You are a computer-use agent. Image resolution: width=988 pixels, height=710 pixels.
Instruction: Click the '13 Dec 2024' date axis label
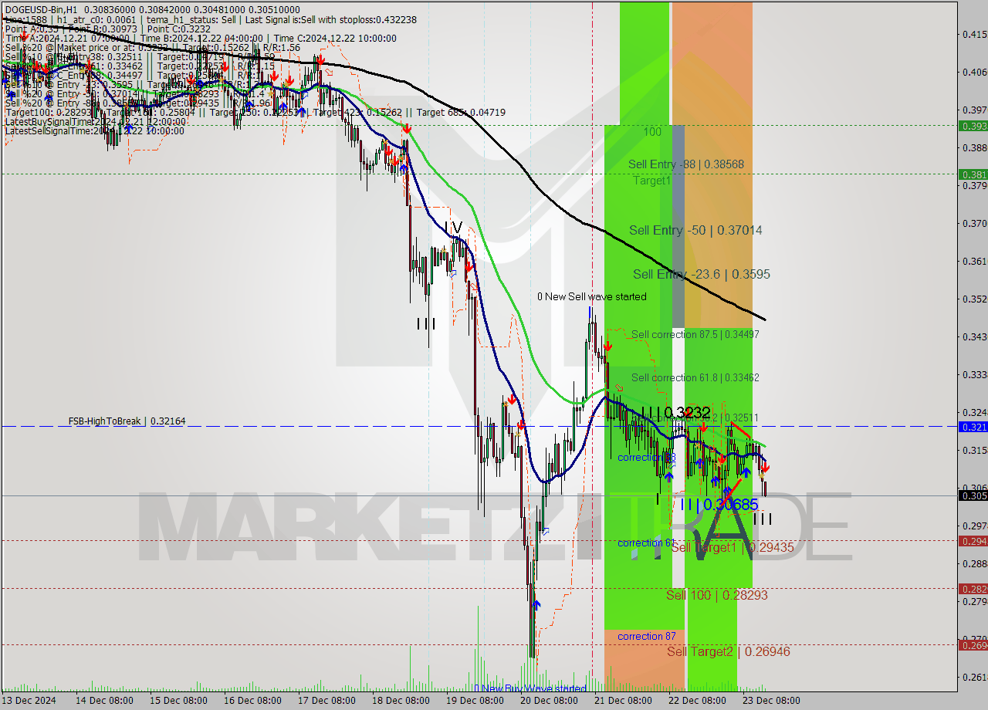tap(29, 701)
